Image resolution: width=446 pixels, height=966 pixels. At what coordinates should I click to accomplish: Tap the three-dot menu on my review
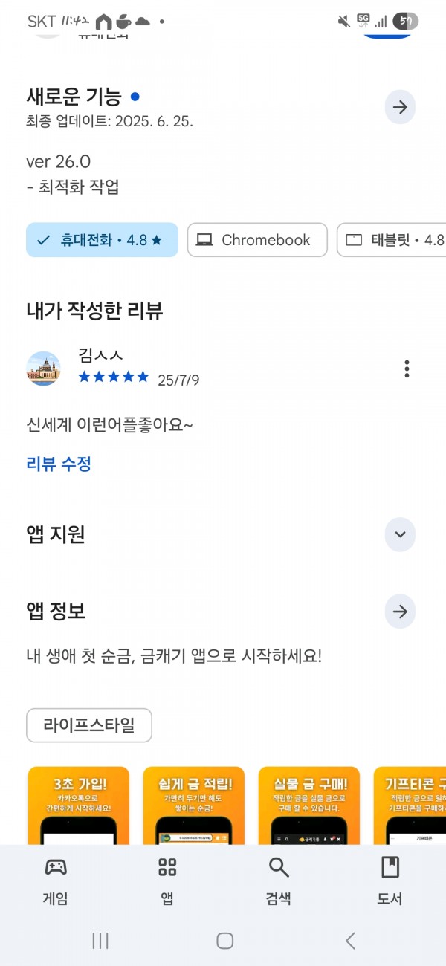click(x=407, y=369)
